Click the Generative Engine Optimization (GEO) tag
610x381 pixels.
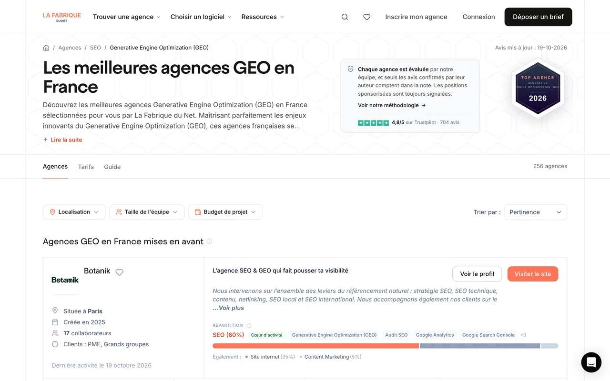coord(334,335)
